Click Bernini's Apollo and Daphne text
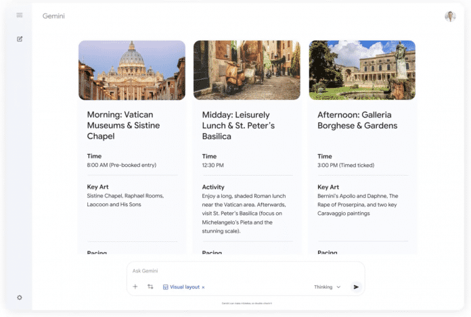This screenshot has width=471, height=317. pos(358,205)
